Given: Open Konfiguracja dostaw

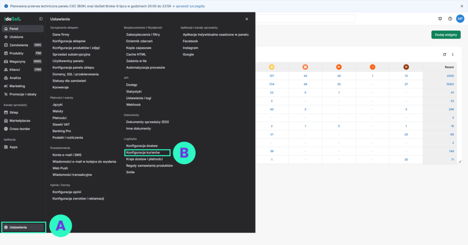Looking at the screenshot, I should [x=142, y=146].
